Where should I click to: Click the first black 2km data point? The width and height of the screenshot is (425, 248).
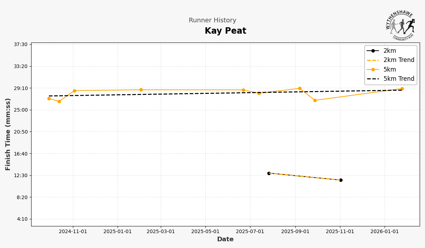pos(269,173)
